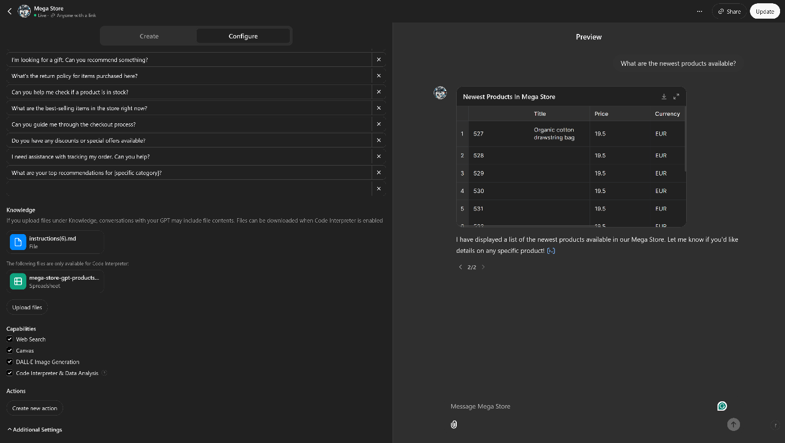Click the Newest Products In Mega Store title
Image resolution: width=785 pixels, height=443 pixels.
509,96
